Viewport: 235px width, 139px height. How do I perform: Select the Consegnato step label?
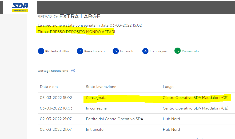(190, 51)
